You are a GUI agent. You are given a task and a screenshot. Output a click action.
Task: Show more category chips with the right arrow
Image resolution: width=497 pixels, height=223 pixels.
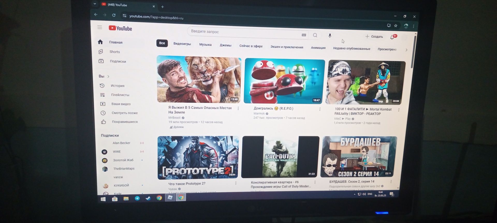pyautogui.click(x=406, y=50)
